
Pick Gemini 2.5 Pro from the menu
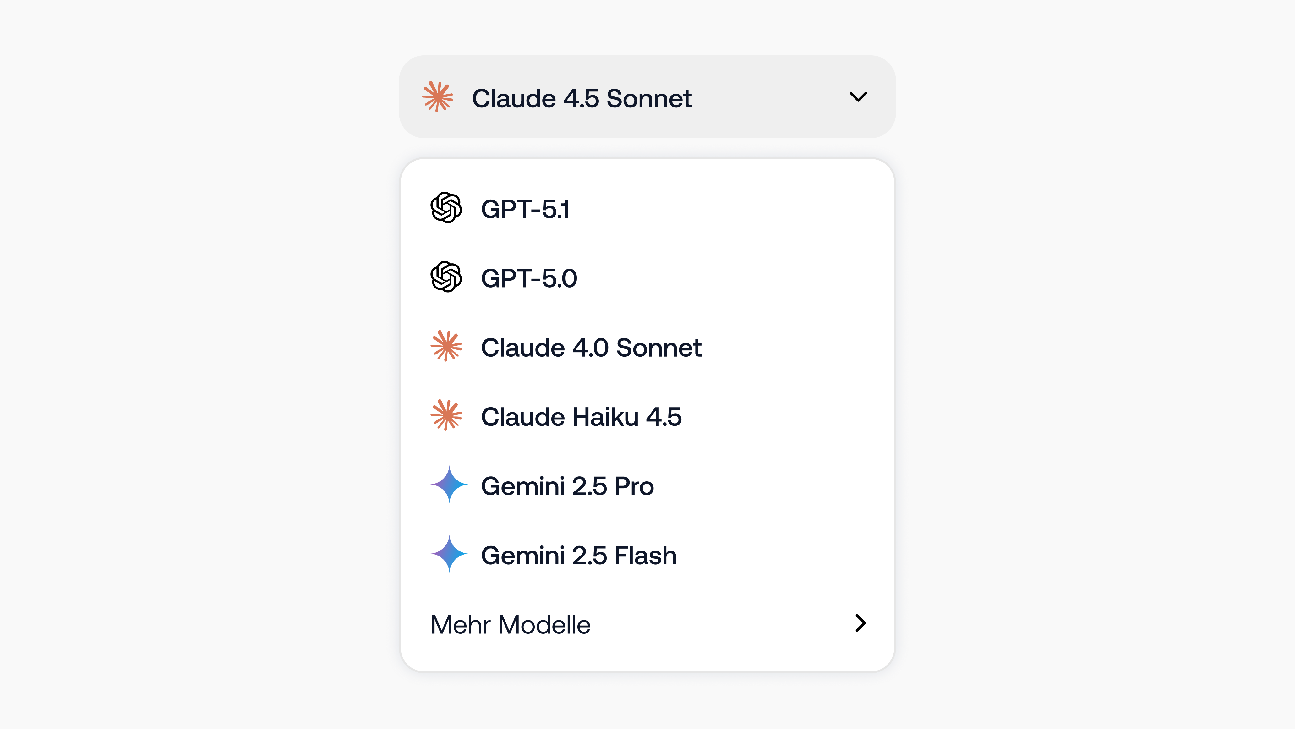pyautogui.click(x=568, y=486)
